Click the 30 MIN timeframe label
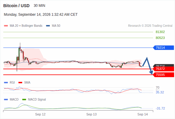 click(x=39, y=6)
